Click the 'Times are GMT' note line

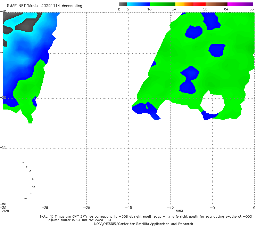pyautogui.click(x=146, y=217)
